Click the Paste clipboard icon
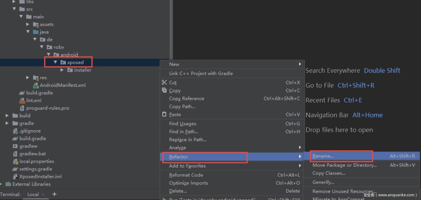The image size is (421, 200). (x=164, y=114)
